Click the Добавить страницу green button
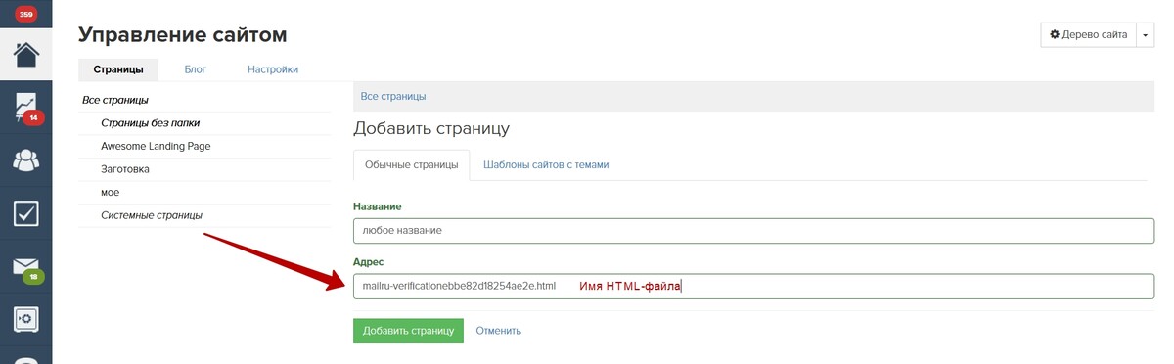Screen dimensions: 1174x364 (x=408, y=330)
